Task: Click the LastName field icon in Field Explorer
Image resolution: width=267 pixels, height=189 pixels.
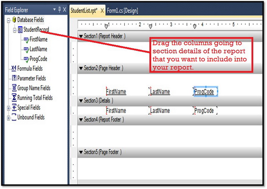Action: point(26,50)
